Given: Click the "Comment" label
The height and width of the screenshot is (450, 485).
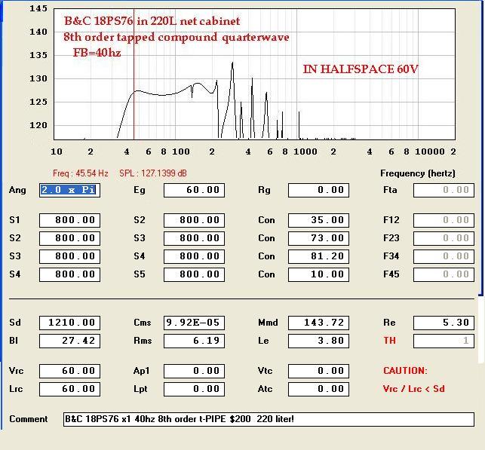Looking at the screenshot, I should pyautogui.click(x=29, y=419).
